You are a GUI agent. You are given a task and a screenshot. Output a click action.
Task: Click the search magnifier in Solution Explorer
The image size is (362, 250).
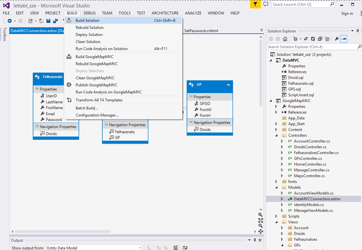click(359, 47)
